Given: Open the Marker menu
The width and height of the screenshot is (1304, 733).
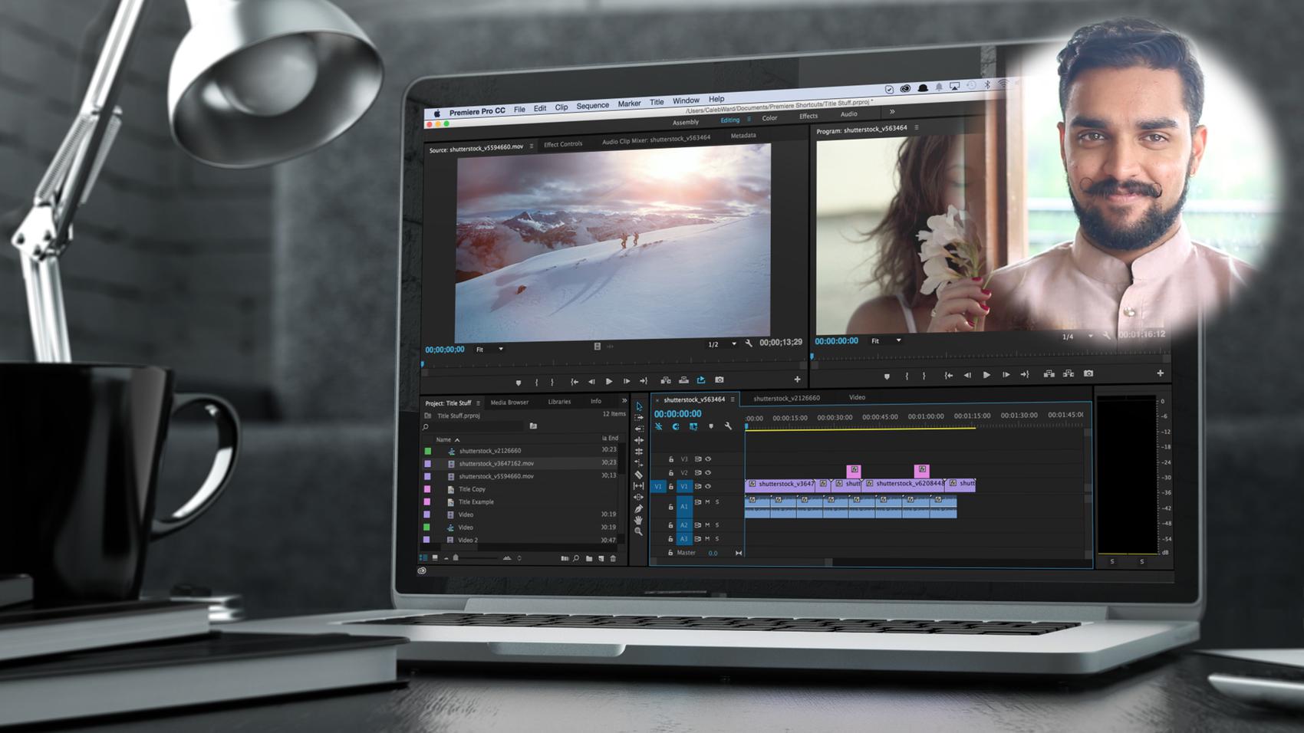Looking at the screenshot, I should pos(629,104).
